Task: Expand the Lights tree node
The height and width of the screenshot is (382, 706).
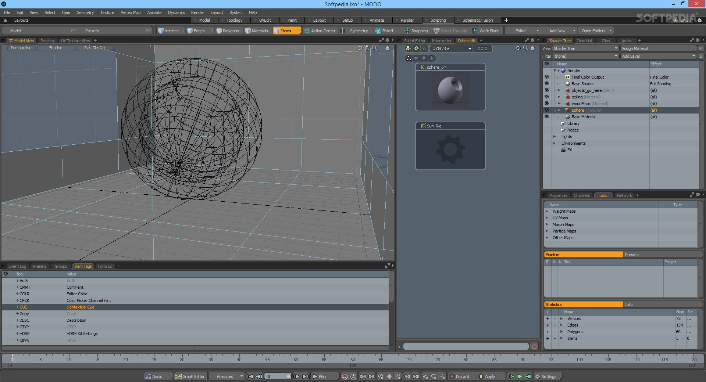Action: click(555, 137)
